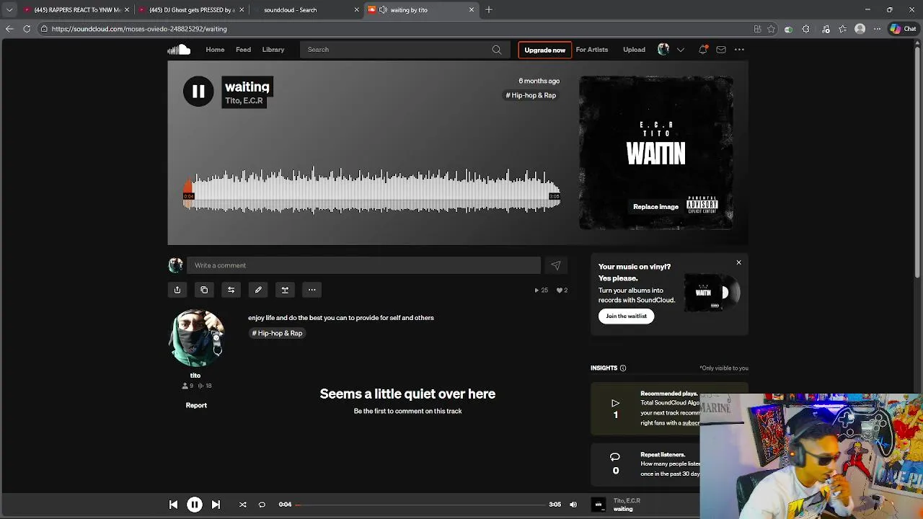Click the send comment arrow icon
The width and height of the screenshot is (923, 519).
(556, 265)
